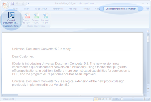Click the horizontal scrollbar left arrow
Viewport: 151px width, 102px height.
[x=3, y=95]
